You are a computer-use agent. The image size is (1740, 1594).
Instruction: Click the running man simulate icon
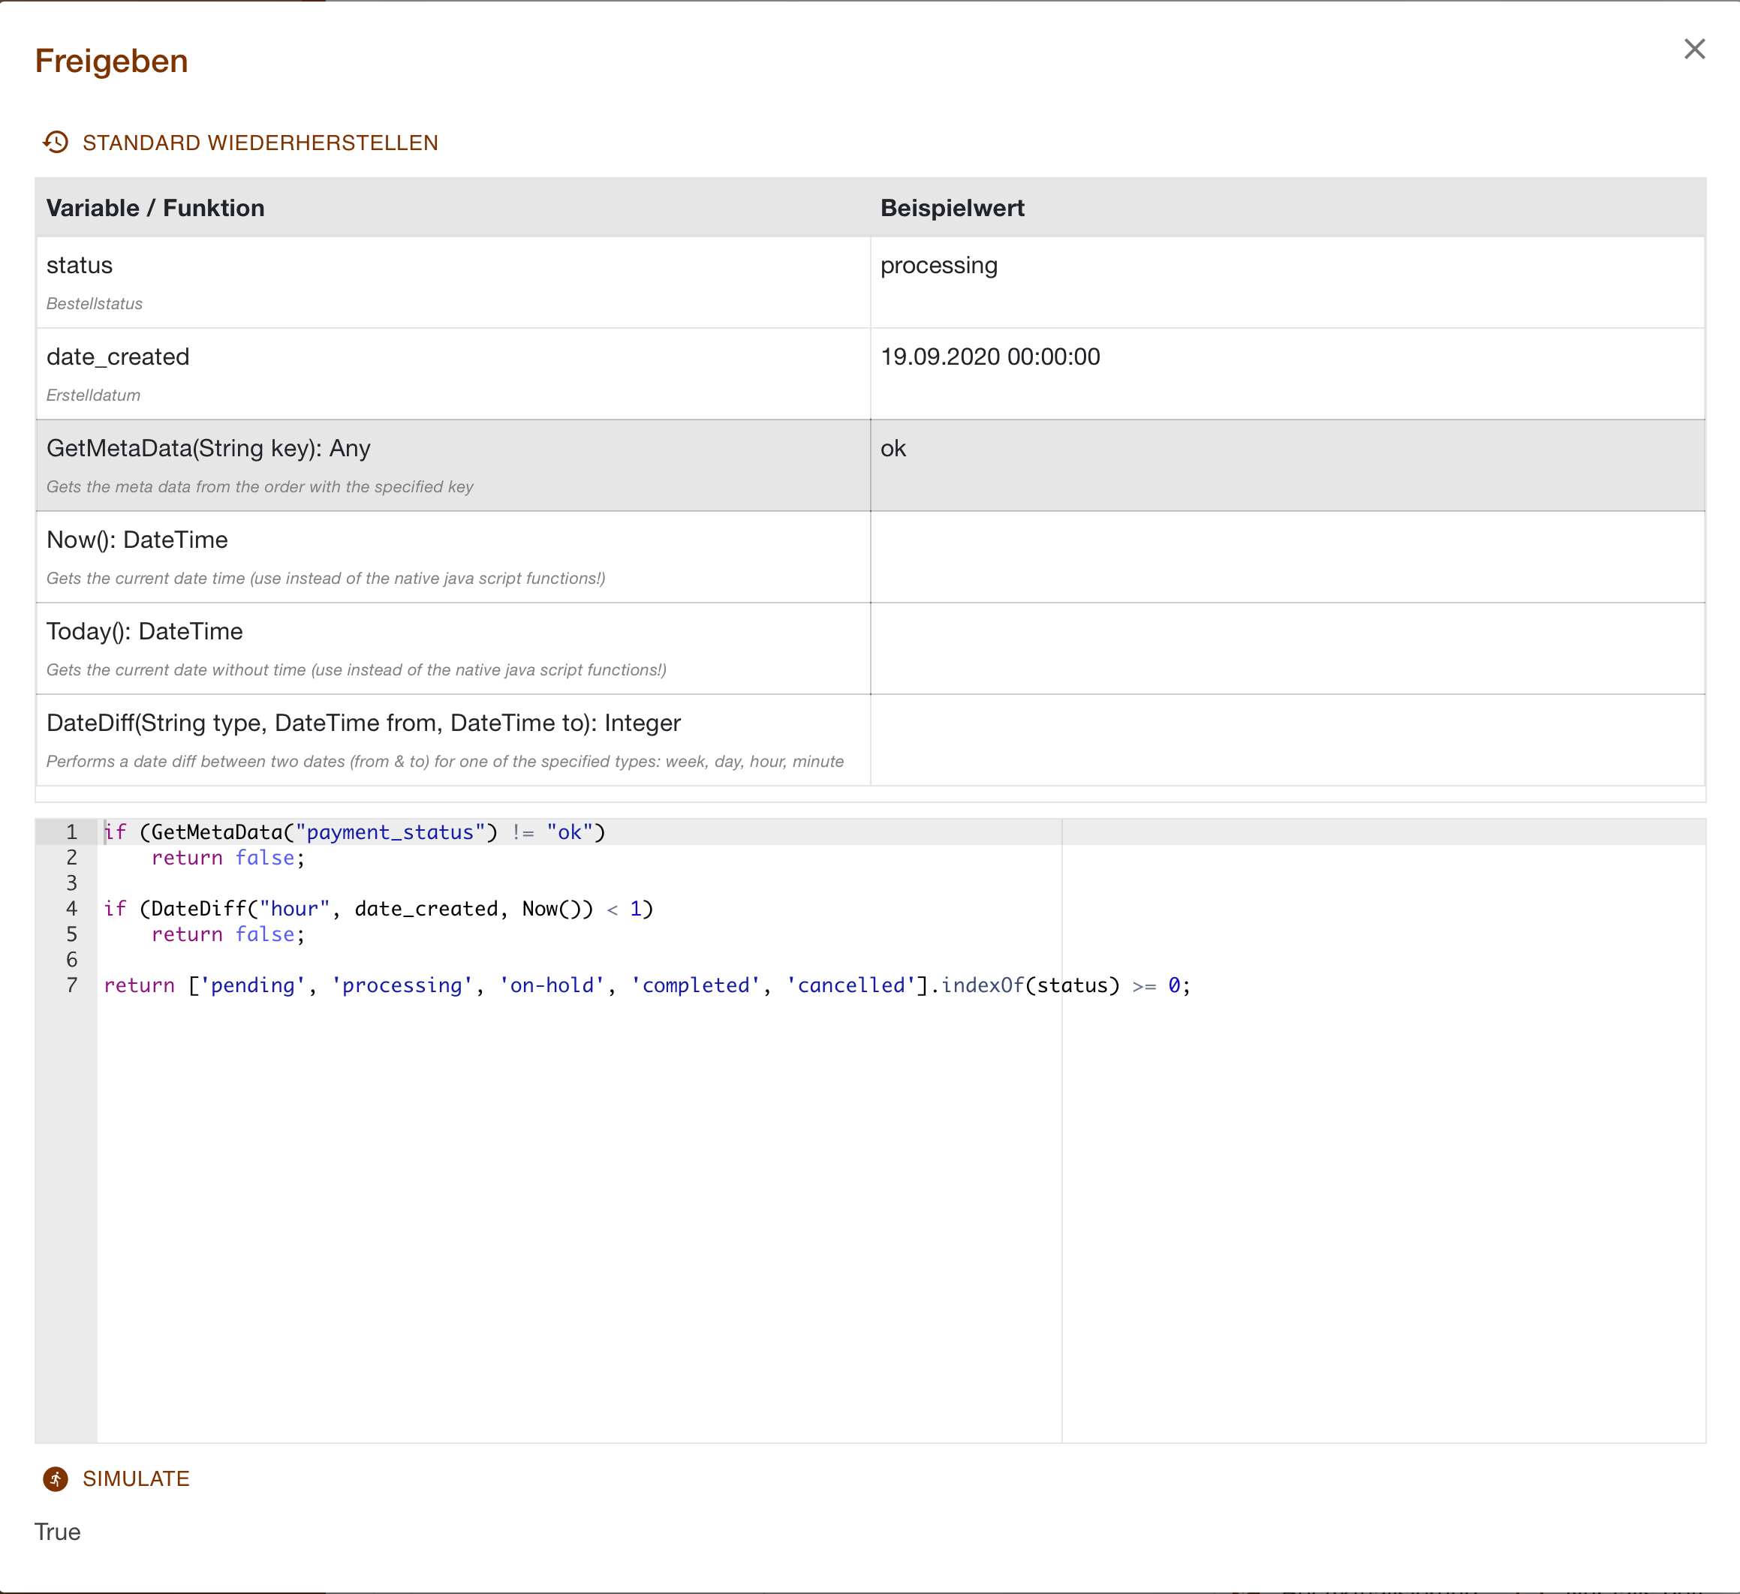[56, 1478]
